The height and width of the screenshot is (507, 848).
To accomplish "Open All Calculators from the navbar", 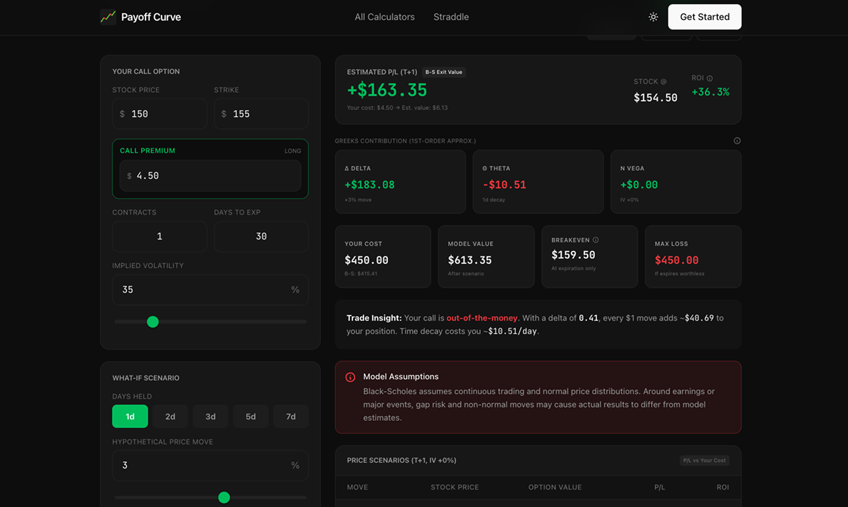I will (385, 17).
